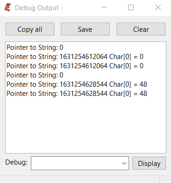This screenshot has width=171, height=183.
Task: Maximize the Debug Output window
Action: (x=131, y=7)
